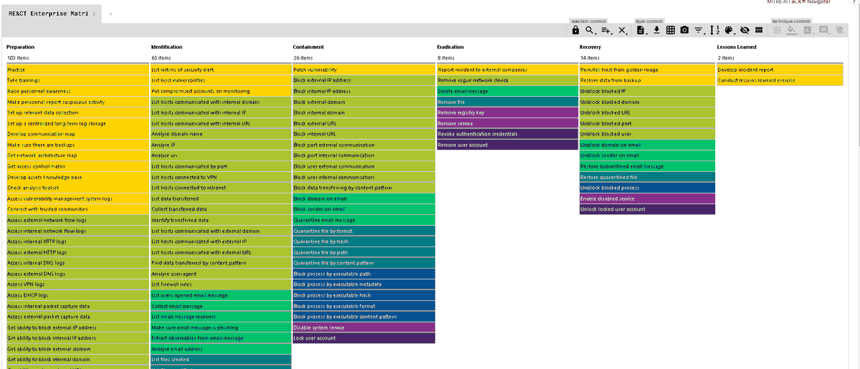Switch to RE&CT Enterprise Matrix tab

click(48, 14)
